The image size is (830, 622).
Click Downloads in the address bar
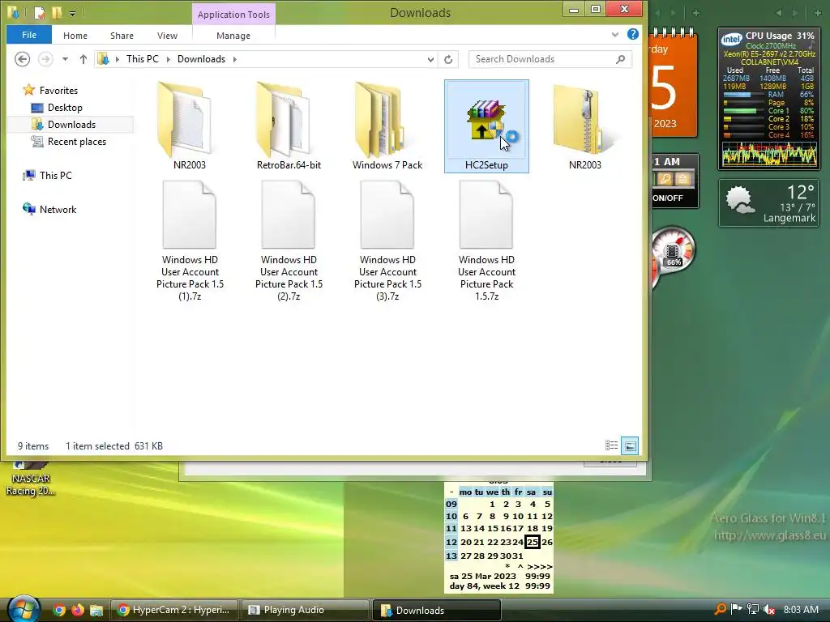pos(201,58)
